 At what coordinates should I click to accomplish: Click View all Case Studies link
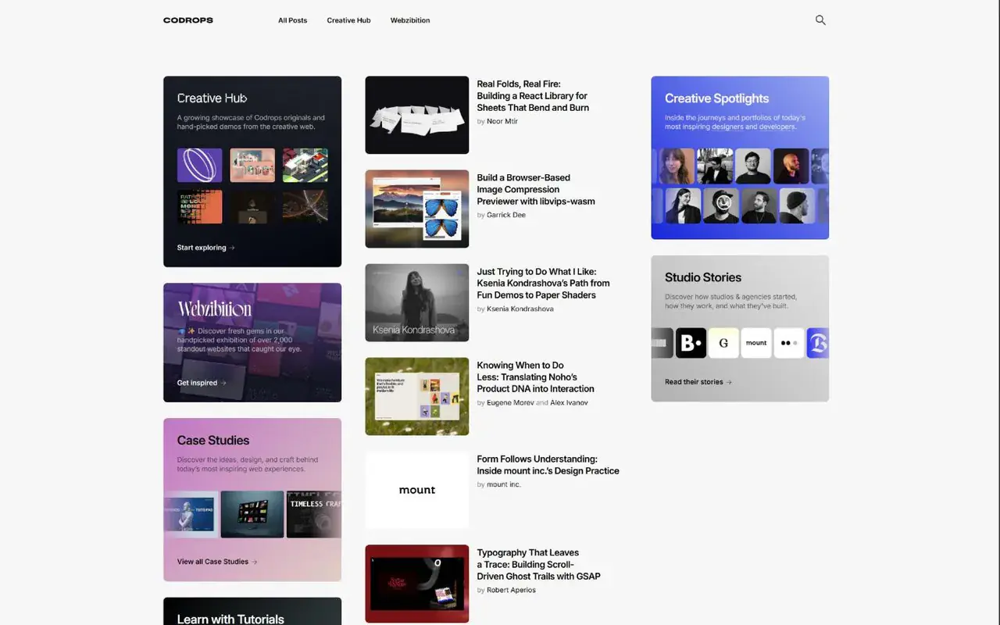click(217, 562)
